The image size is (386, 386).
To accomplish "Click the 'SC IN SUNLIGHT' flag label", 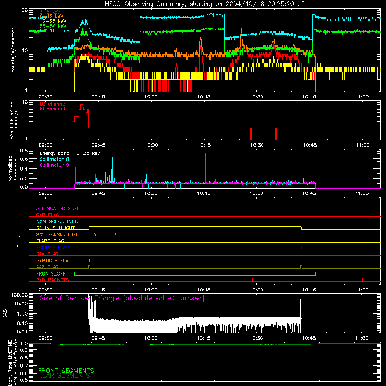I will click(x=55, y=228).
